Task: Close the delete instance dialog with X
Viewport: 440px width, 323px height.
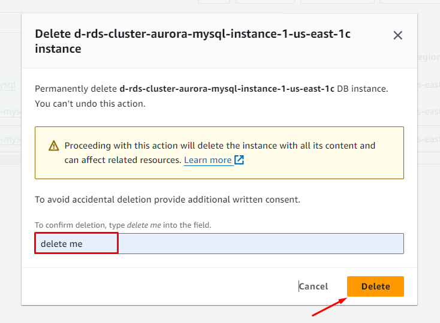Action: click(397, 36)
